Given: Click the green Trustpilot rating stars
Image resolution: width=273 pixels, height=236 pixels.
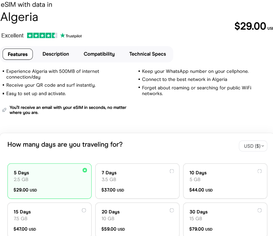Looking at the screenshot, I should point(42,35).
